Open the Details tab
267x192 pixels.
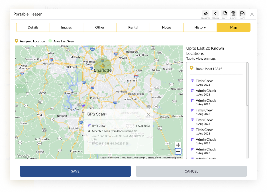[33, 27]
